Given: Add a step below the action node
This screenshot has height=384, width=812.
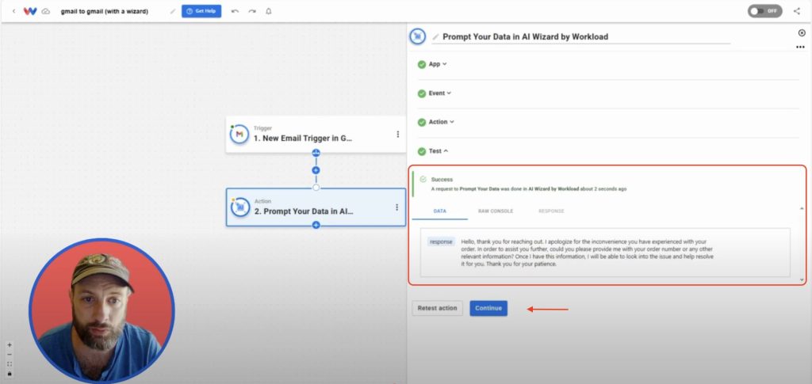Looking at the screenshot, I should (316, 225).
